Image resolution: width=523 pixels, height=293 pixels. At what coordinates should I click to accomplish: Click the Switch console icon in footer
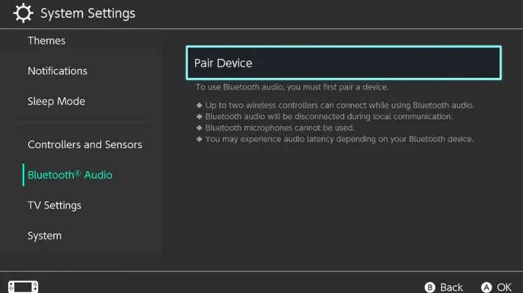[23, 286]
